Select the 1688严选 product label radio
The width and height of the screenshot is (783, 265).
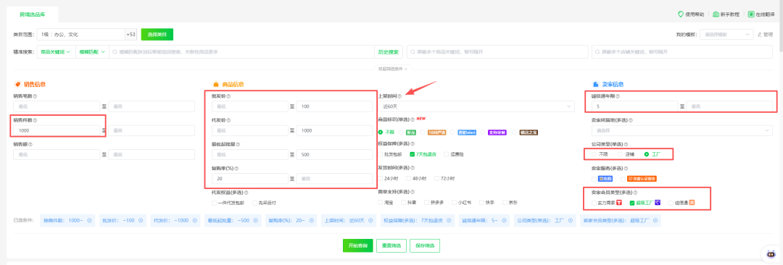pos(423,132)
